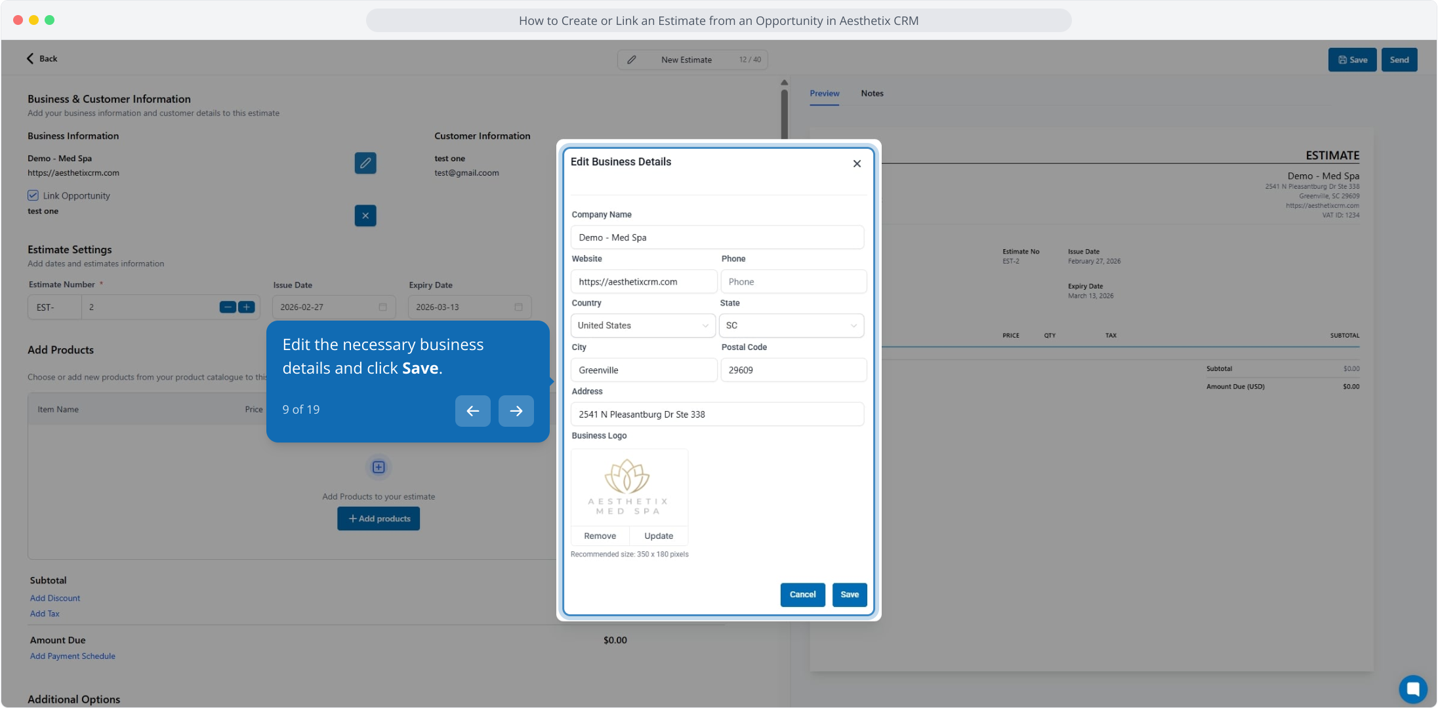1438x708 pixels.
Task: Click the edit business information pencil icon
Action: point(365,163)
